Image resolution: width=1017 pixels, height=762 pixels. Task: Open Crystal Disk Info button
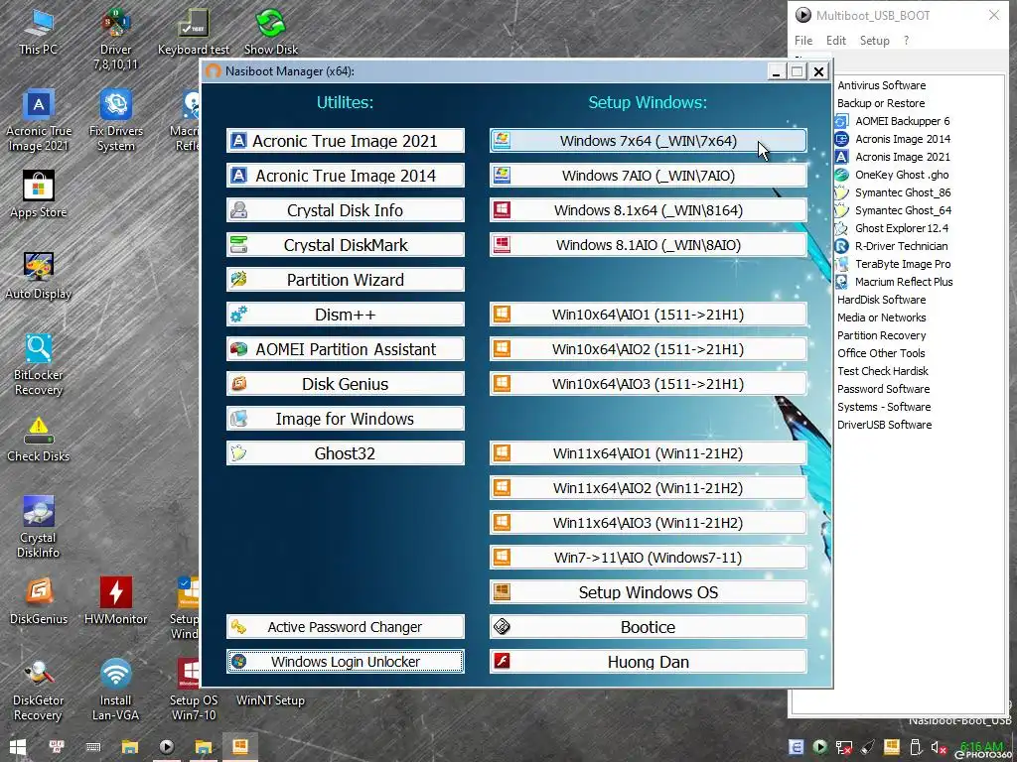click(x=345, y=210)
